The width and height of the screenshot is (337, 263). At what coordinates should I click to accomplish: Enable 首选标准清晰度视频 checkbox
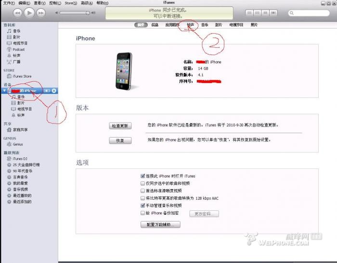[143, 191]
